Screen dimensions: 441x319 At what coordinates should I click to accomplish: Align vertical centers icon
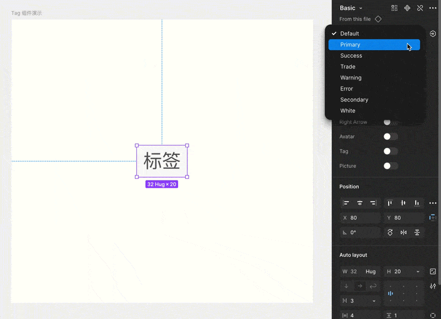[x=403, y=203]
